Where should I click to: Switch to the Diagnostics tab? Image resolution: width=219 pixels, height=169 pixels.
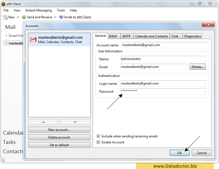point(193,36)
